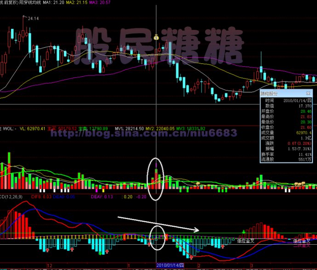Click the MA1: 21.20 indicator label
317x270 pixels.
pyautogui.click(x=53, y=2)
